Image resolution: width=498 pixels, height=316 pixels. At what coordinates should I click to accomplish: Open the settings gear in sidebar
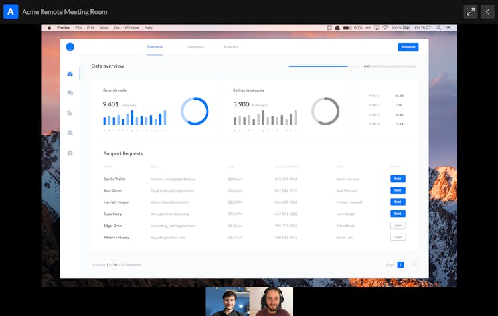point(70,153)
